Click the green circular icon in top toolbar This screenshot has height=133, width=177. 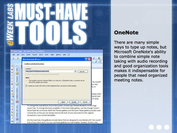tap(99, 58)
